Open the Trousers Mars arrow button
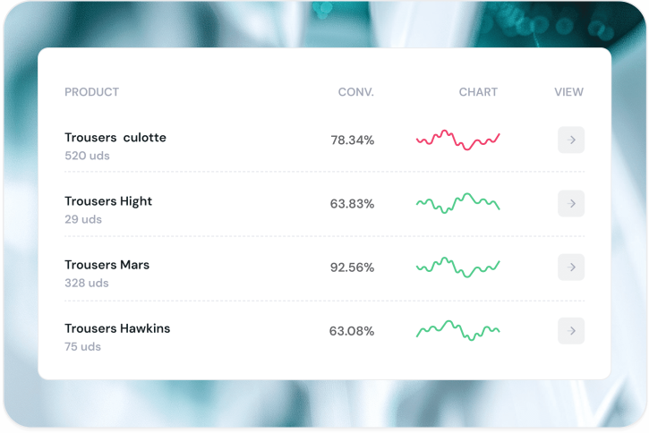Image resolution: width=649 pixels, height=433 pixels. pos(571,267)
